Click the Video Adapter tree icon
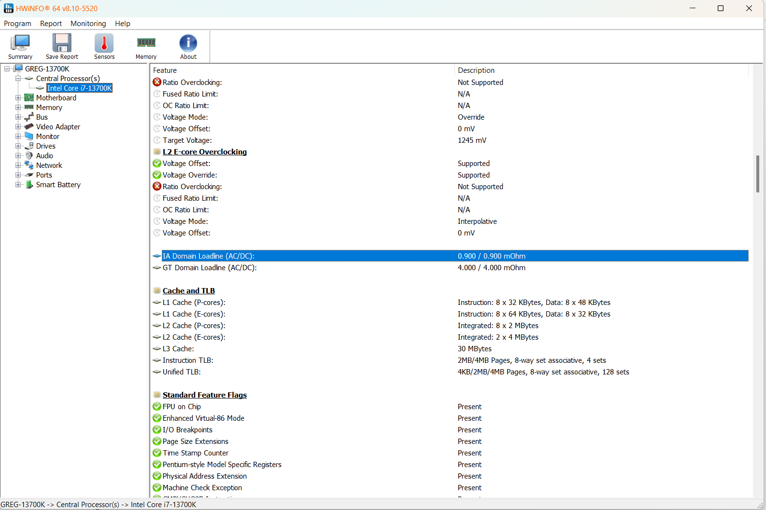 (x=29, y=126)
